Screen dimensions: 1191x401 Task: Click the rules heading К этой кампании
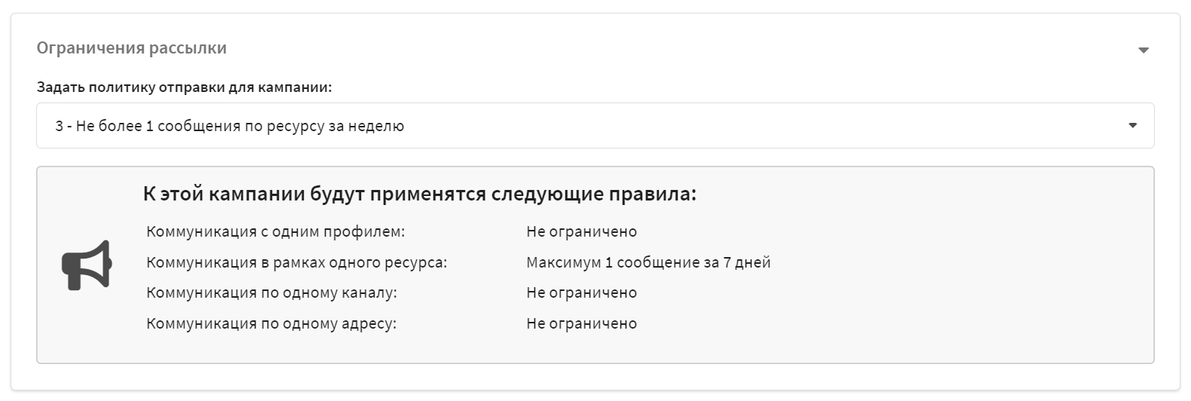click(x=420, y=194)
